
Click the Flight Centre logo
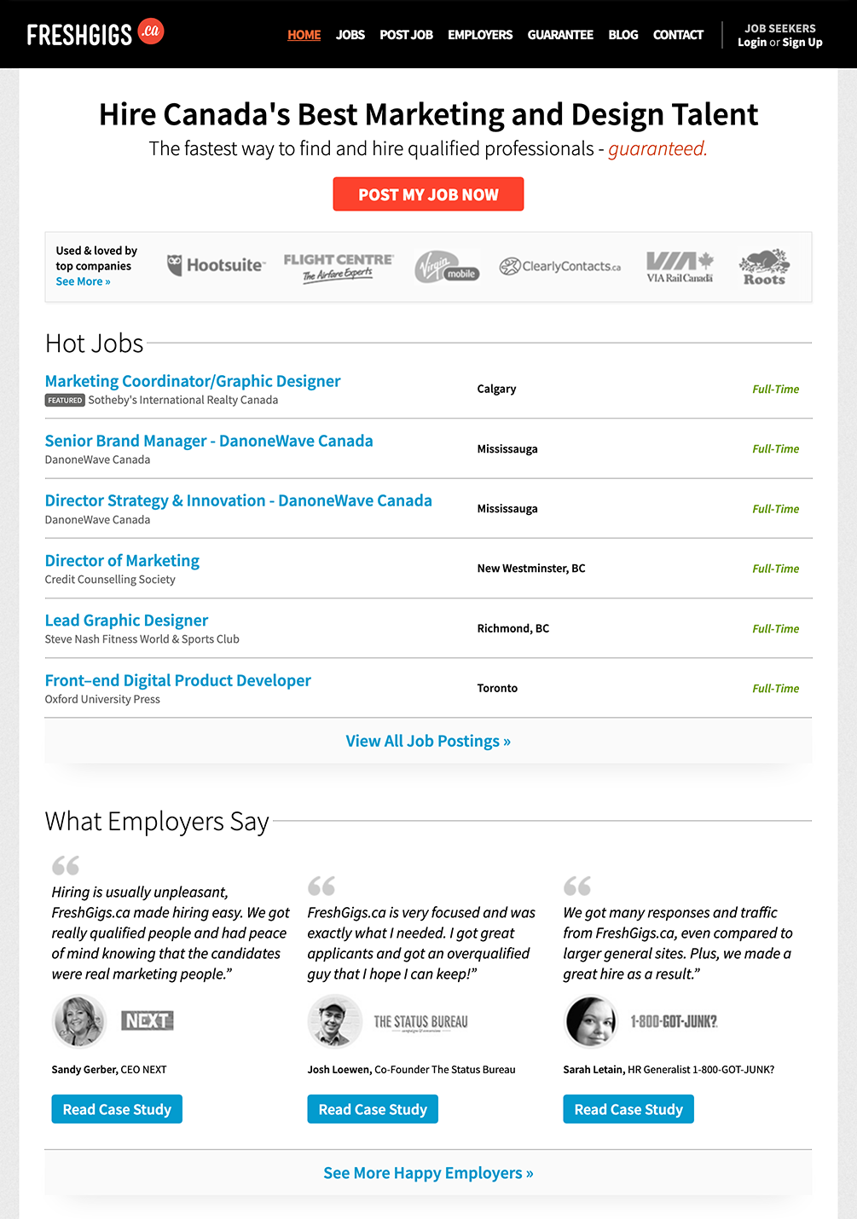[339, 266]
